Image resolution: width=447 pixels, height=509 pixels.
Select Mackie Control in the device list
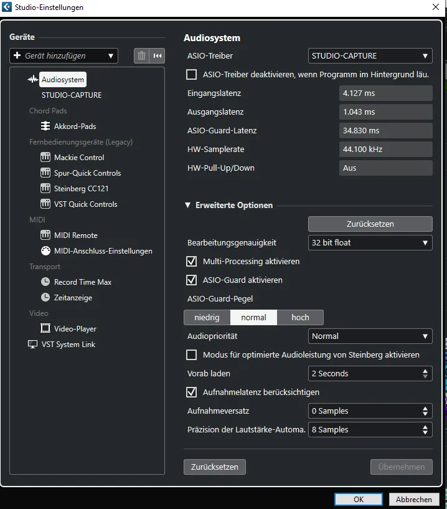pyautogui.click(x=79, y=158)
